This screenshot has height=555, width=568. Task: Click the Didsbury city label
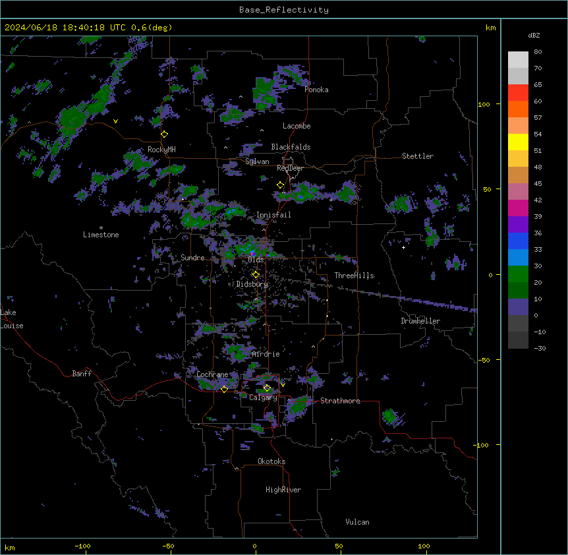click(252, 284)
